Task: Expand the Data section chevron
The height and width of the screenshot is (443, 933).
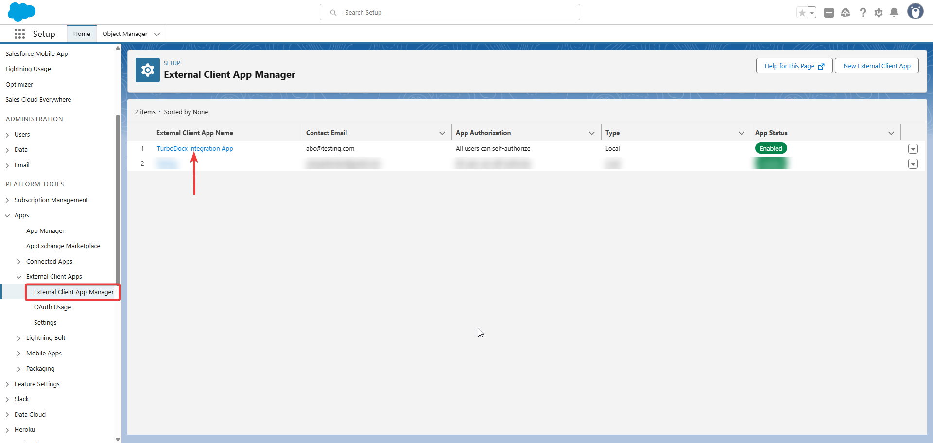Action: point(7,150)
